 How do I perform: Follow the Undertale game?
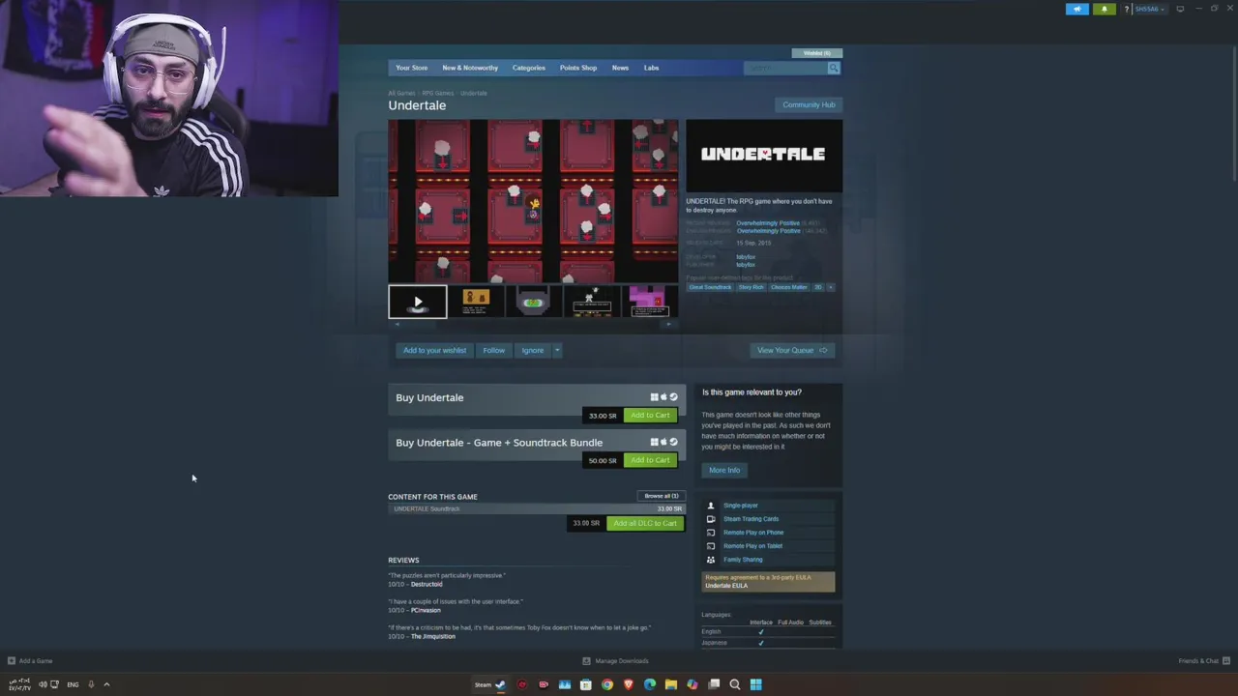tap(493, 350)
